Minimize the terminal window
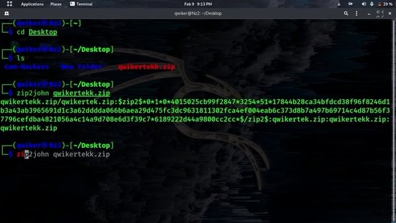Viewport: 396px width, 223px height. pyautogui.click(x=369, y=14)
